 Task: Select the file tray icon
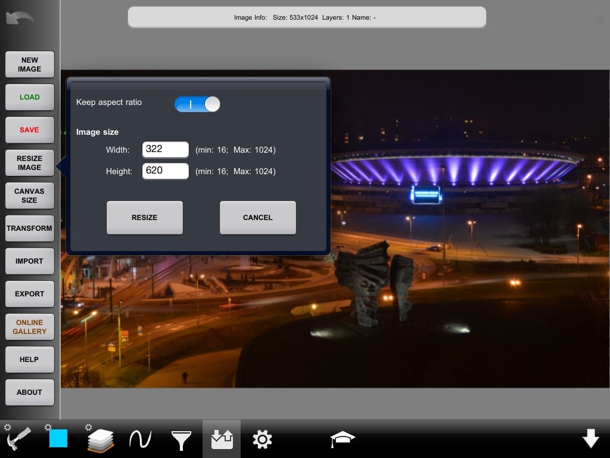point(222,440)
